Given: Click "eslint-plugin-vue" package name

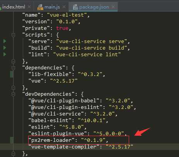Looking at the screenshot, I should [x=58, y=133].
